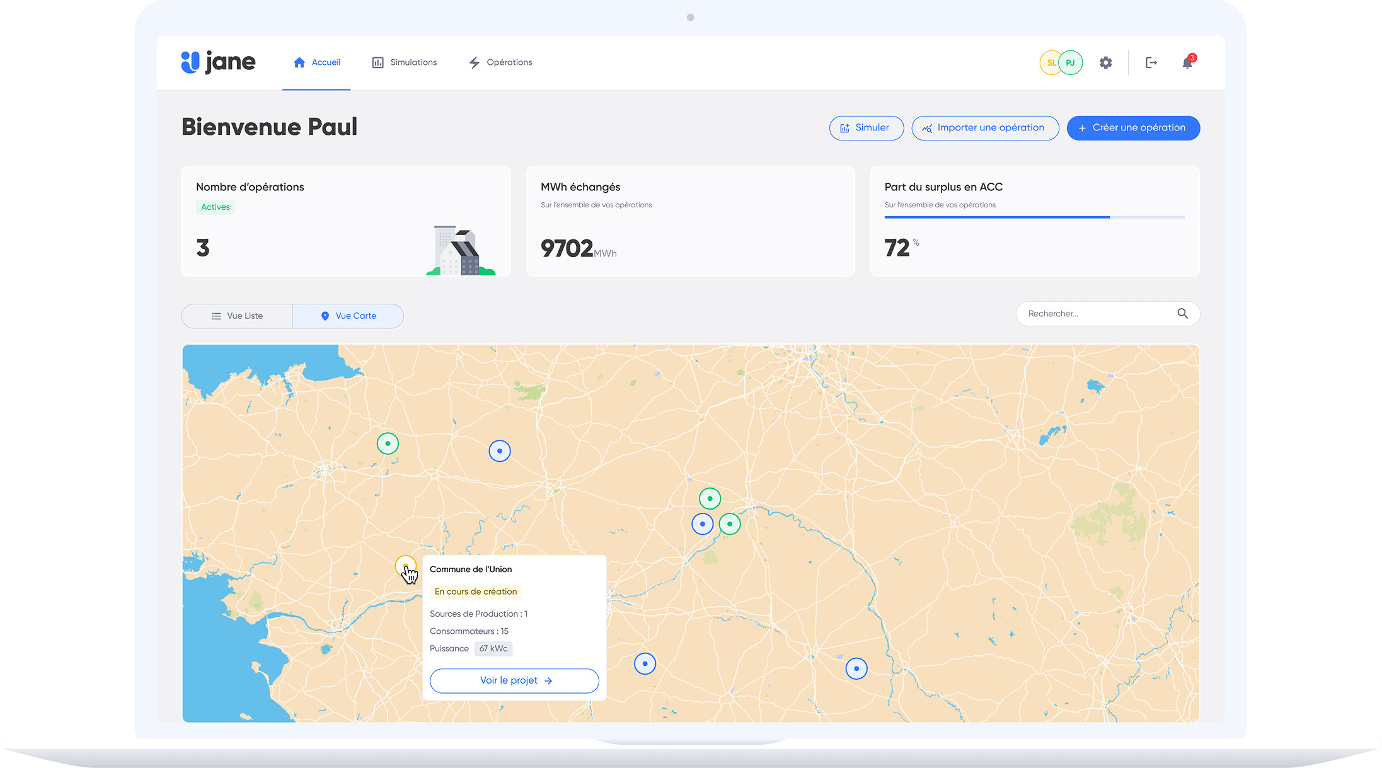This screenshot has width=1382, height=768.
Task: Go to the Simulations tab
Action: tap(404, 62)
